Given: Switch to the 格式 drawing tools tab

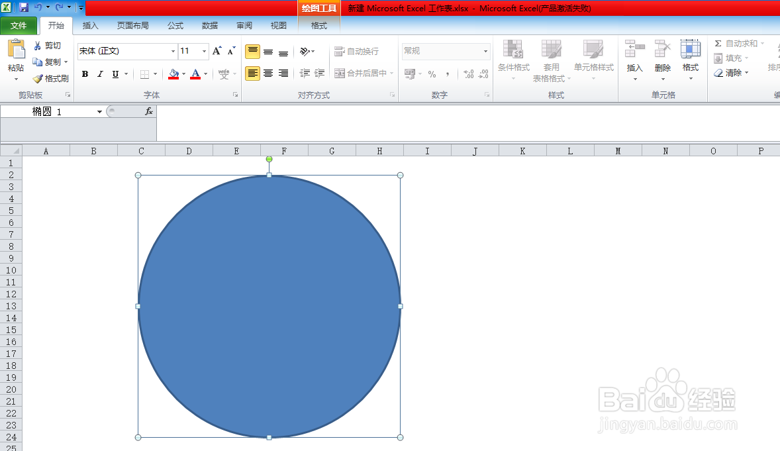Looking at the screenshot, I should (319, 25).
